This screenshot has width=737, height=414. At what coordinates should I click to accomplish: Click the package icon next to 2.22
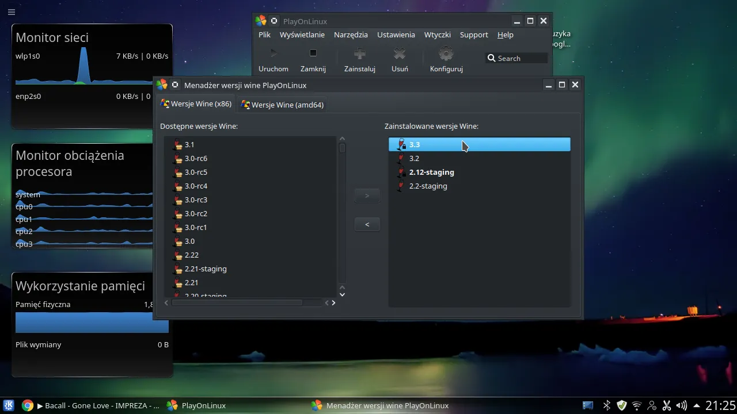coord(178,255)
